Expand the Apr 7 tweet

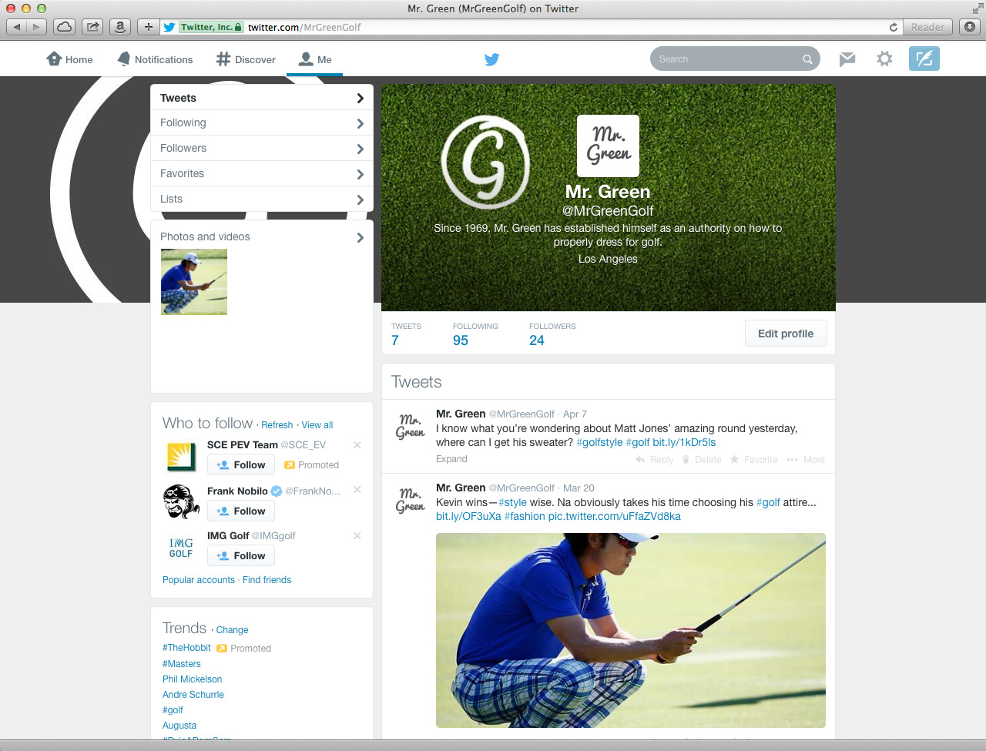(x=451, y=459)
